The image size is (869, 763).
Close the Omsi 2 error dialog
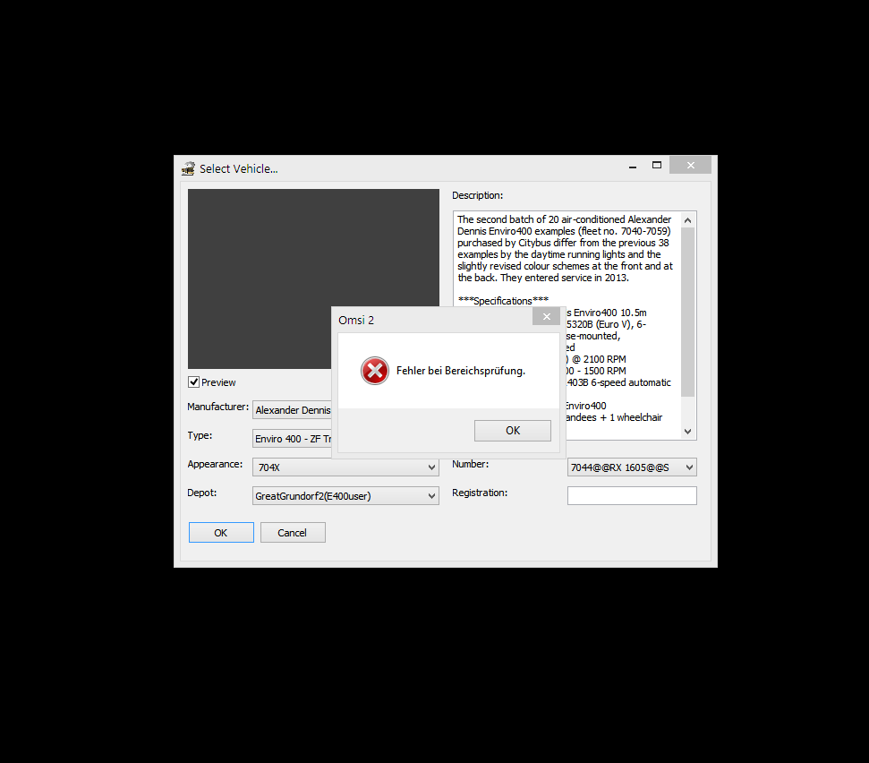pyautogui.click(x=547, y=317)
